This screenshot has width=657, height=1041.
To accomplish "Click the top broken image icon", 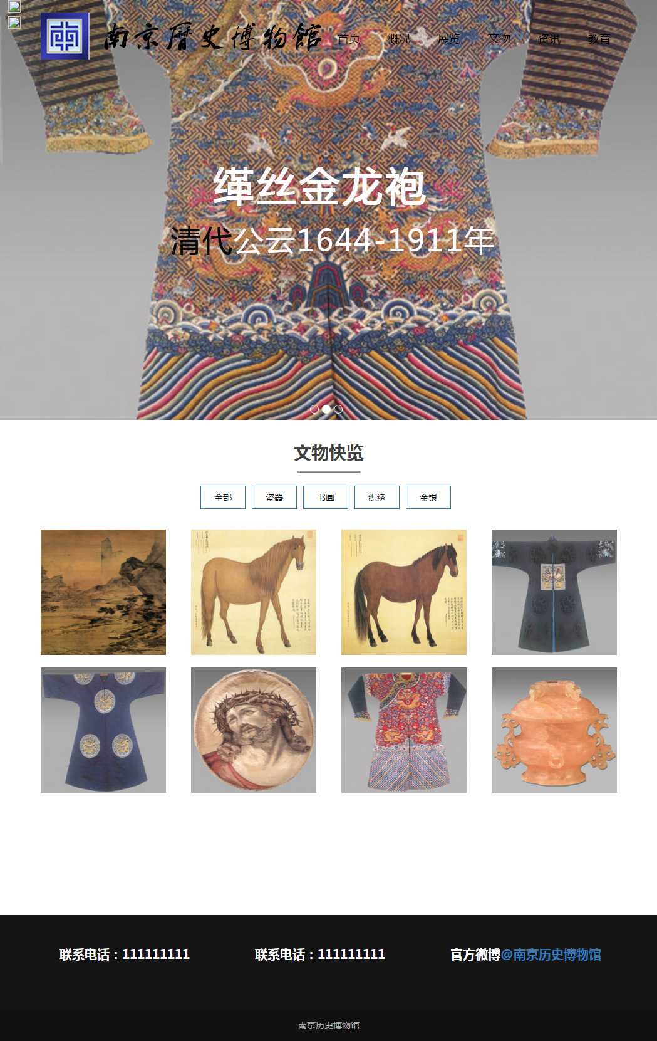I will click(14, 7).
